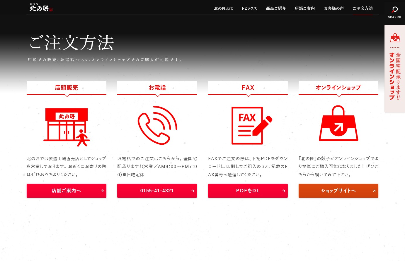Click the 北の匠 logo in header

(41, 8)
